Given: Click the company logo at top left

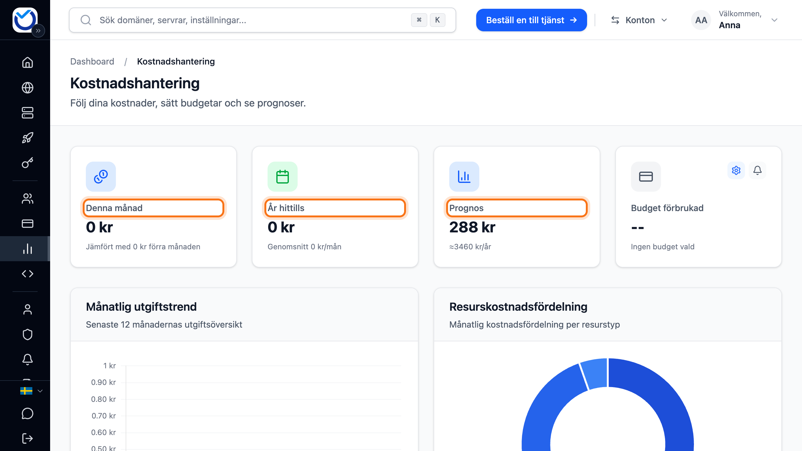Looking at the screenshot, I should pyautogui.click(x=25, y=20).
